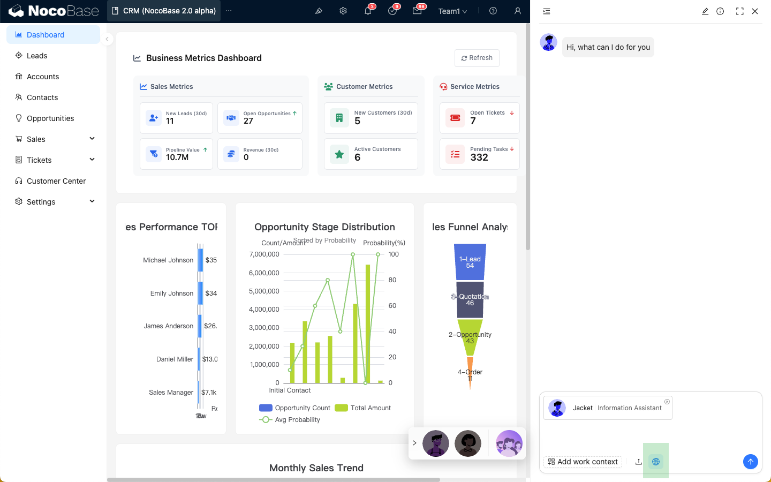Expand the Tickets sidebar submenu

pos(92,160)
